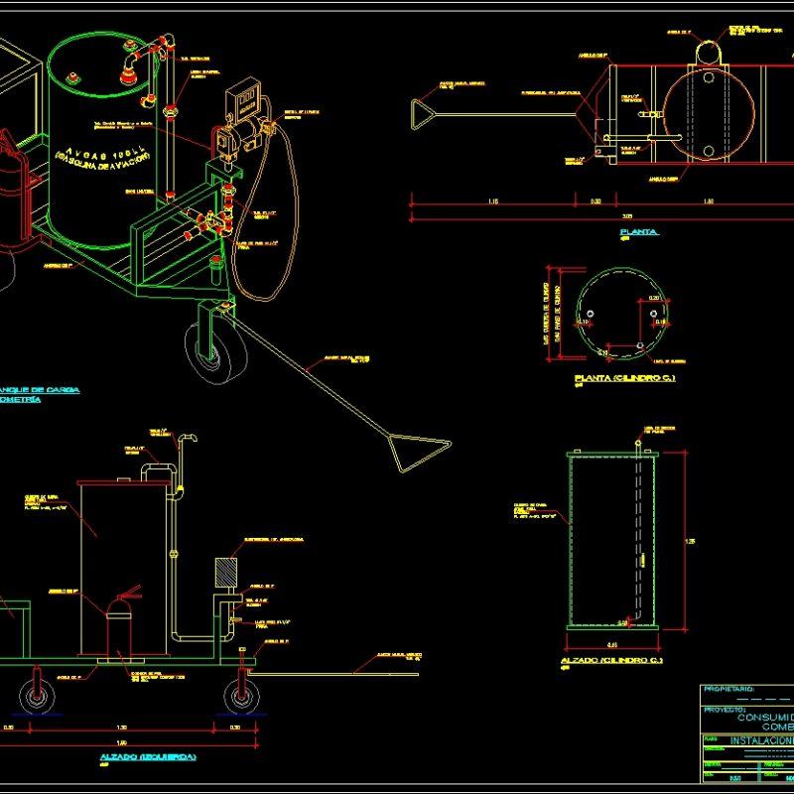Click the PROPIETARIO section of the title block
This screenshot has width=794, height=794.
tap(730, 688)
